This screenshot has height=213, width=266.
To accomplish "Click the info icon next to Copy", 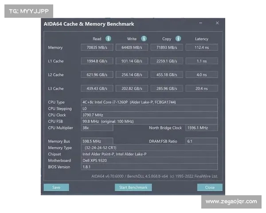I will pos(178,39).
